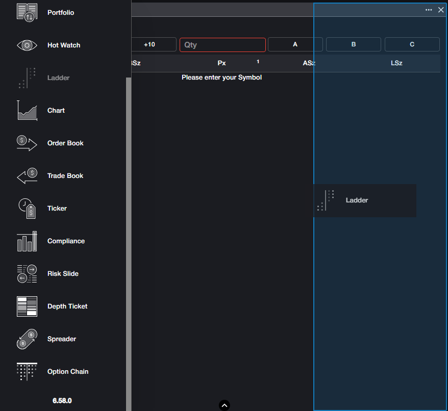
Task: Click the Px column header
Action: pyautogui.click(x=221, y=63)
